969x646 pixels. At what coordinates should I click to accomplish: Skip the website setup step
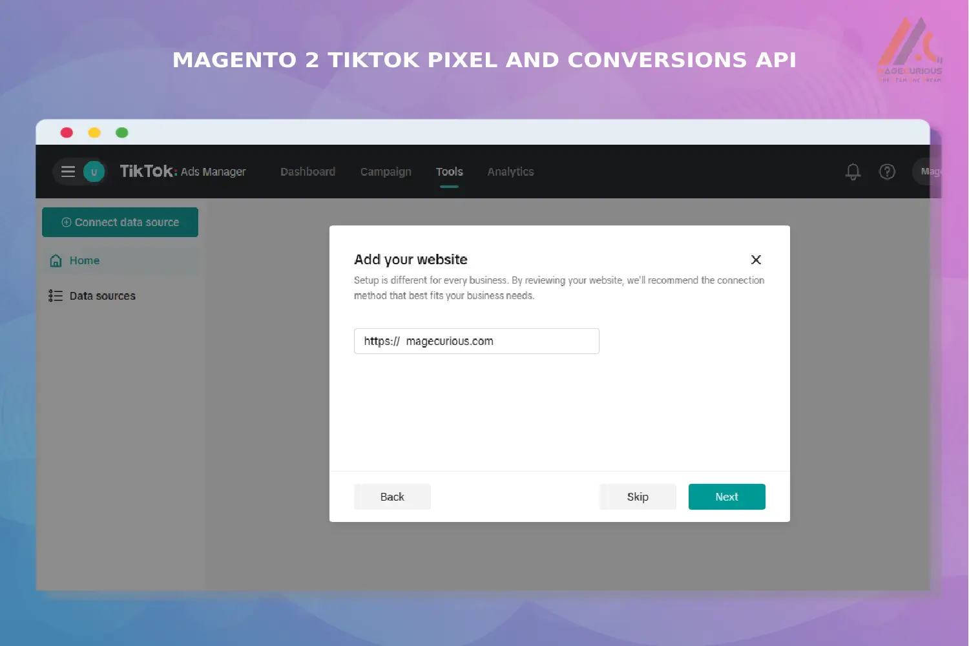click(x=637, y=496)
